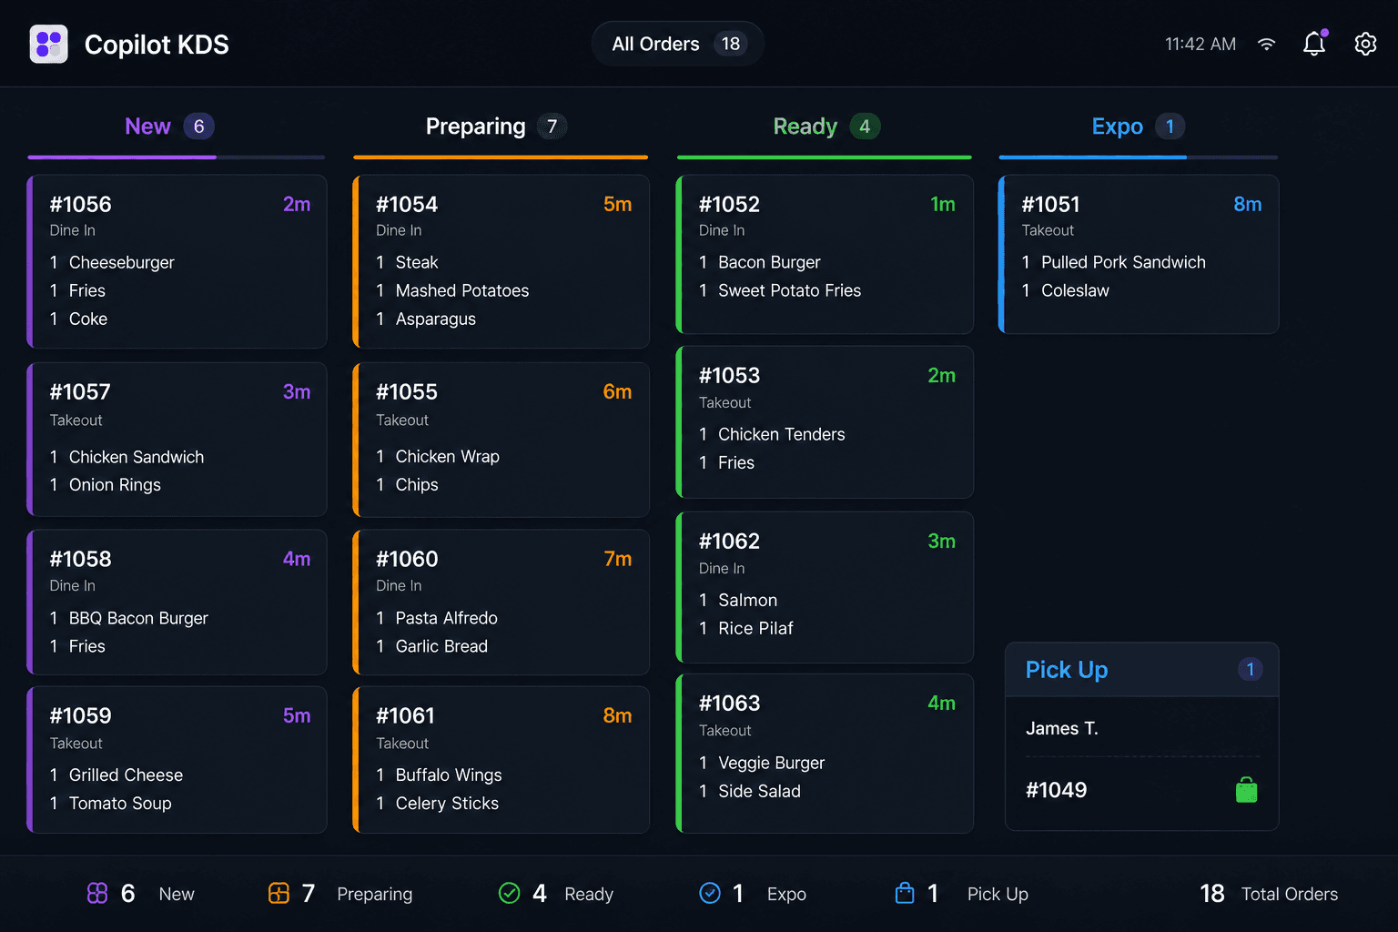Image resolution: width=1398 pixels, height=932 pixels.
Task: Click the 18 Total Orders footer stat
Action: pos(1269,894)
